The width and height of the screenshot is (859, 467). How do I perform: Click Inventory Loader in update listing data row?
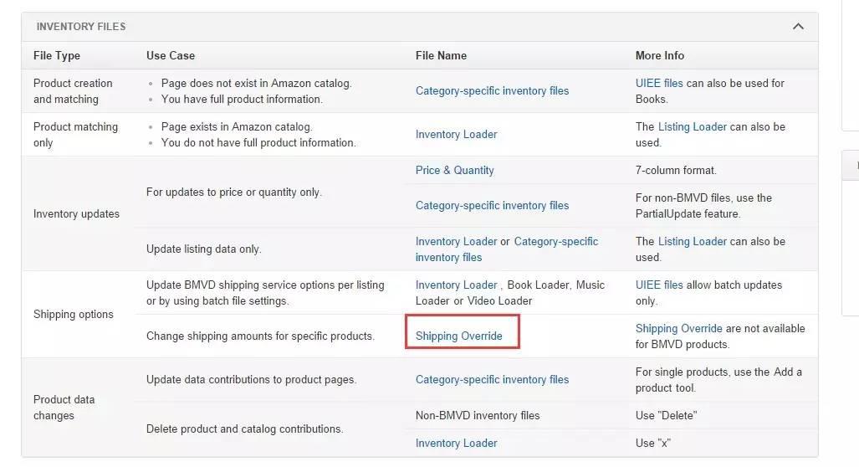[x=456, y=241]
